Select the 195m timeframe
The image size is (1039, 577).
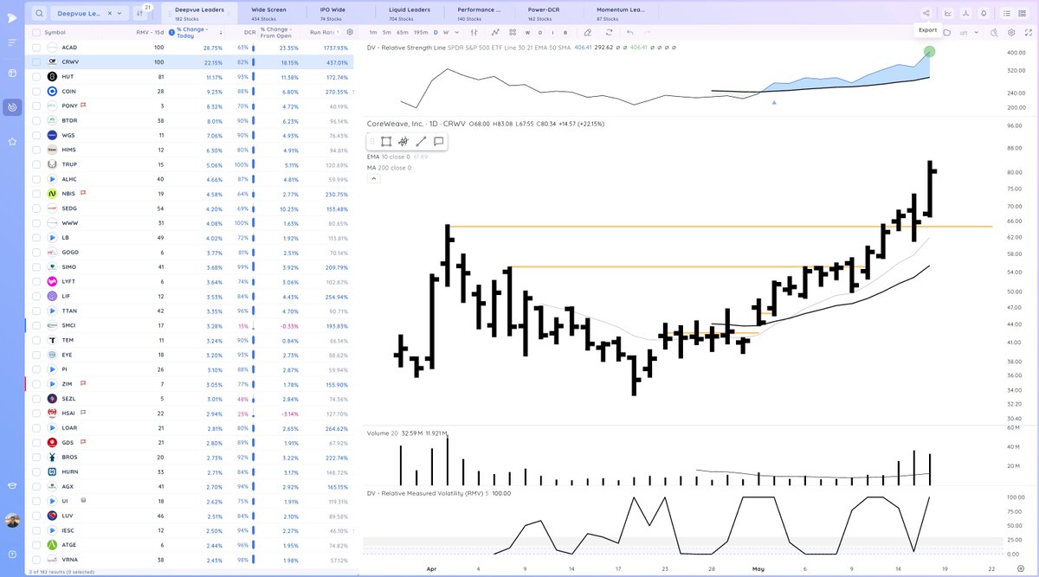(x=420, y=32)
